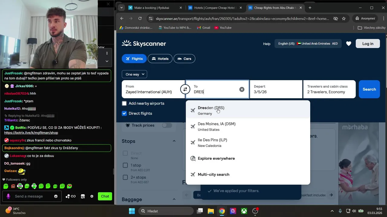
Task: Click the blue Search button
Action: [x=369, y=89]
